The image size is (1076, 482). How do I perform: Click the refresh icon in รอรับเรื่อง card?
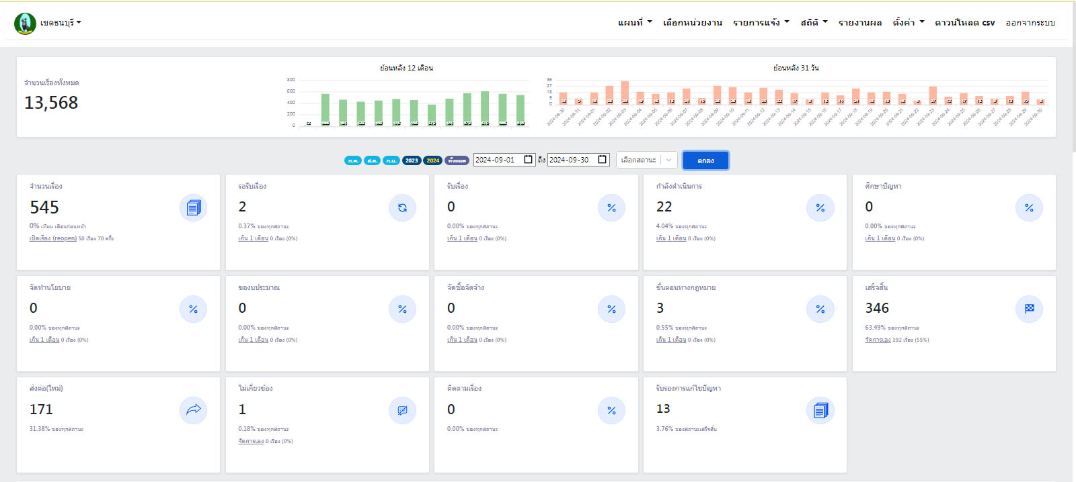click(402, 208)
